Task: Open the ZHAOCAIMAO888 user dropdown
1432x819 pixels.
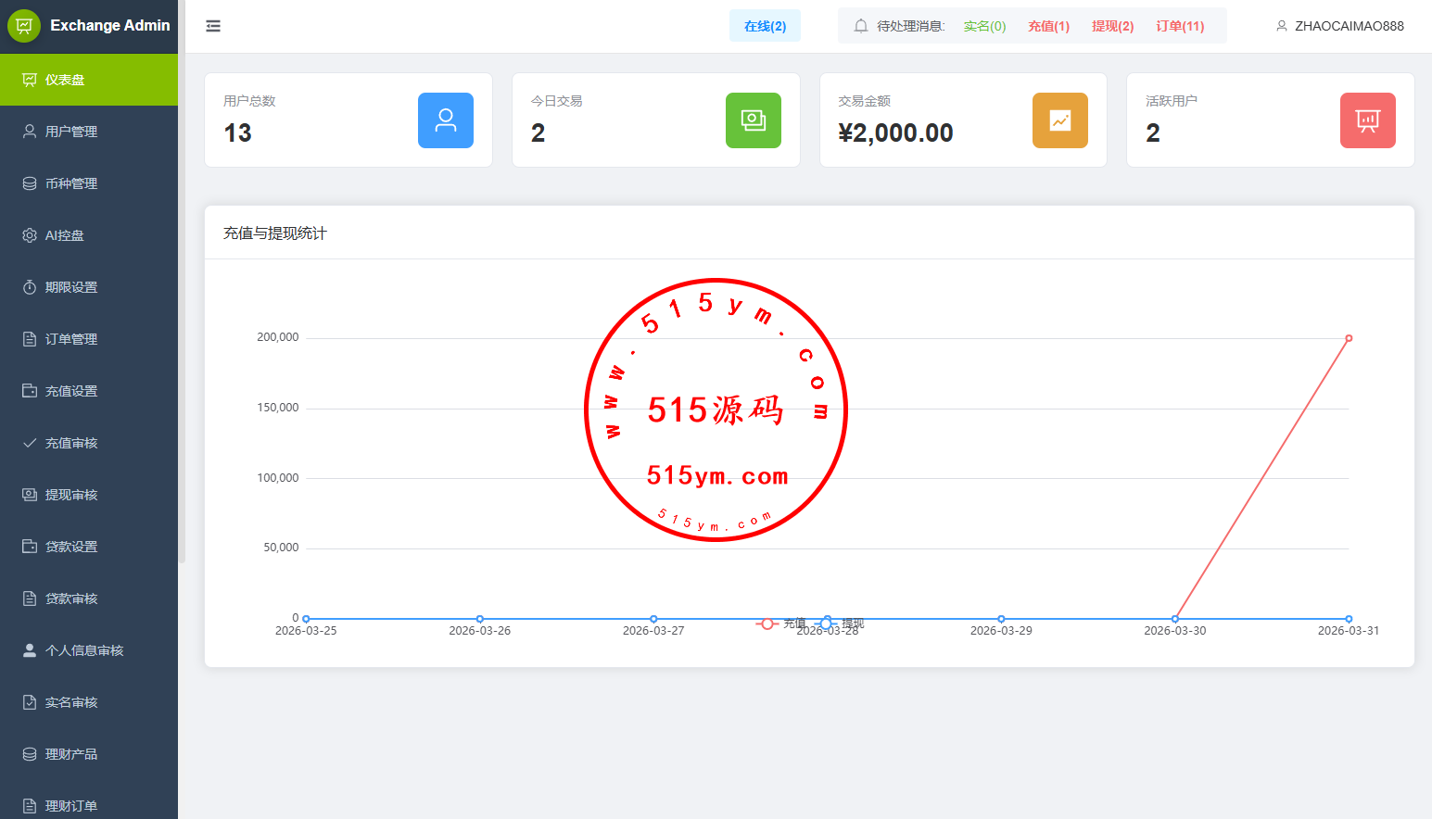Action: tap(1339, 26)
